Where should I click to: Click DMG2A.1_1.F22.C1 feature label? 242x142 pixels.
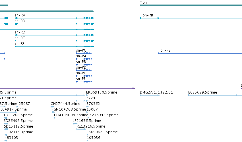point(156,92)
